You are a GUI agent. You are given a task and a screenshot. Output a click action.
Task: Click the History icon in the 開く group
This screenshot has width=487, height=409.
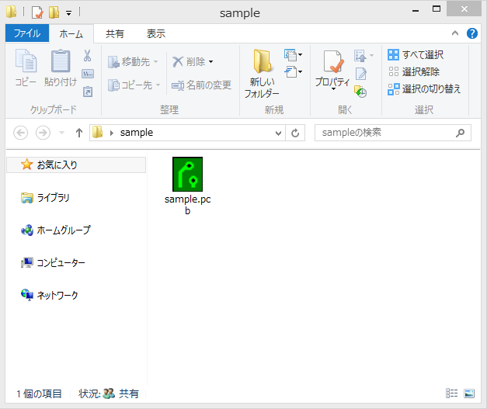tap(360, 92)
